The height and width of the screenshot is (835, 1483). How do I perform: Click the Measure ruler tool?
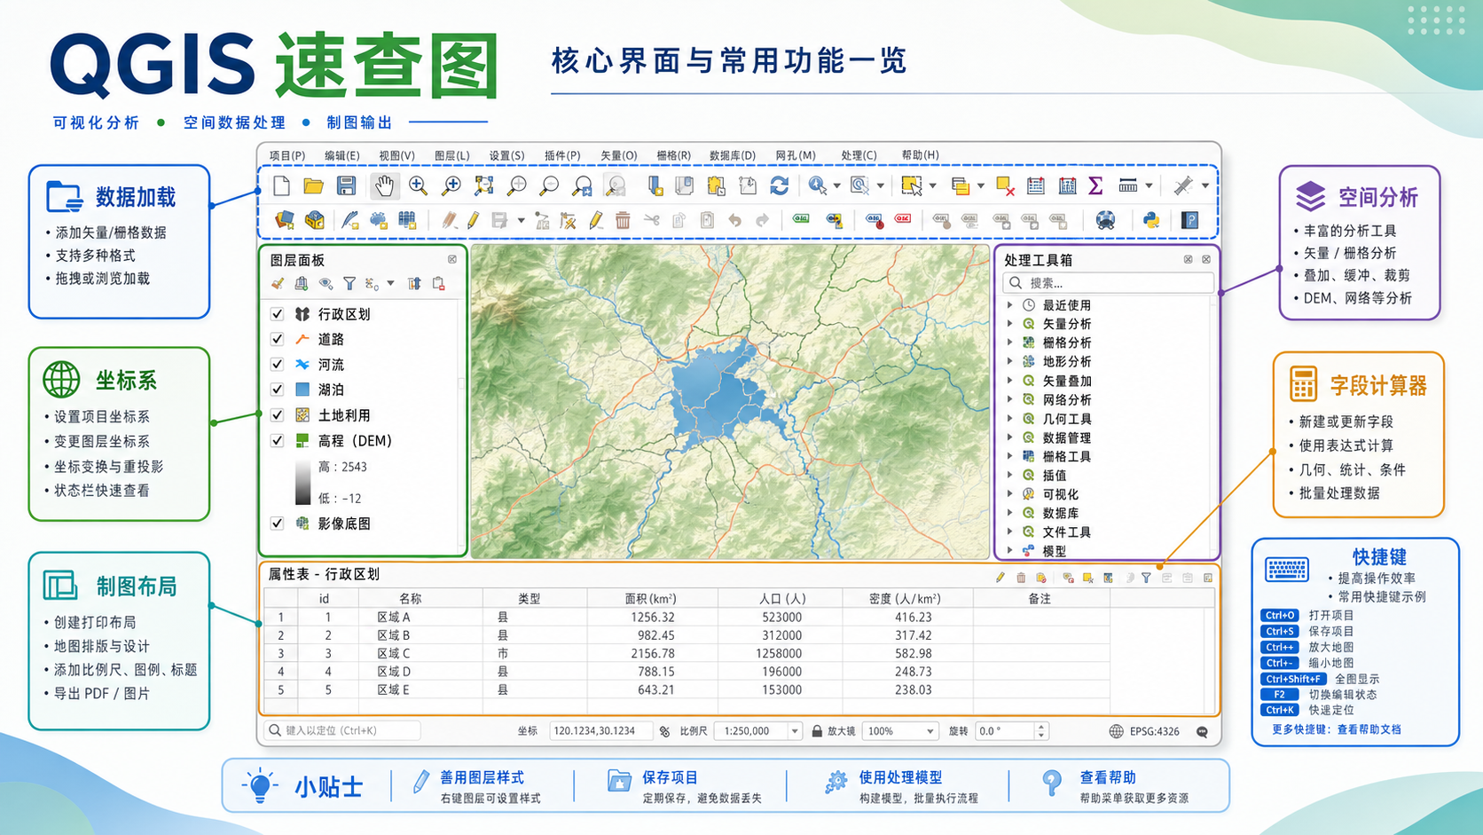click(1128, 185)
